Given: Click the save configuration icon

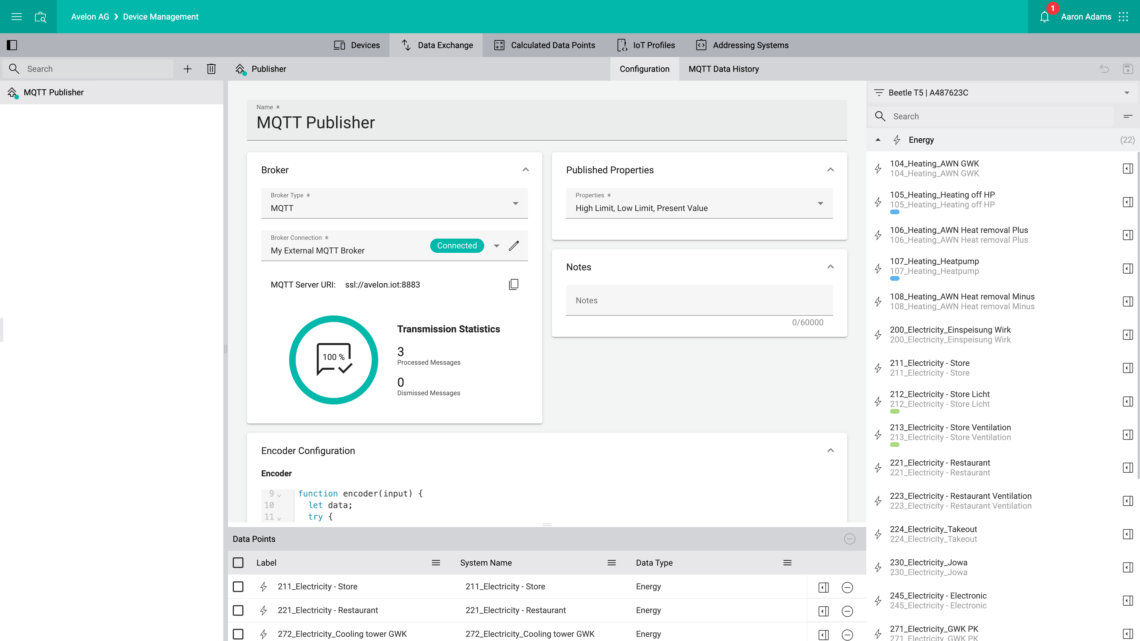Looking at the screenshot, I should point(1128,69).
